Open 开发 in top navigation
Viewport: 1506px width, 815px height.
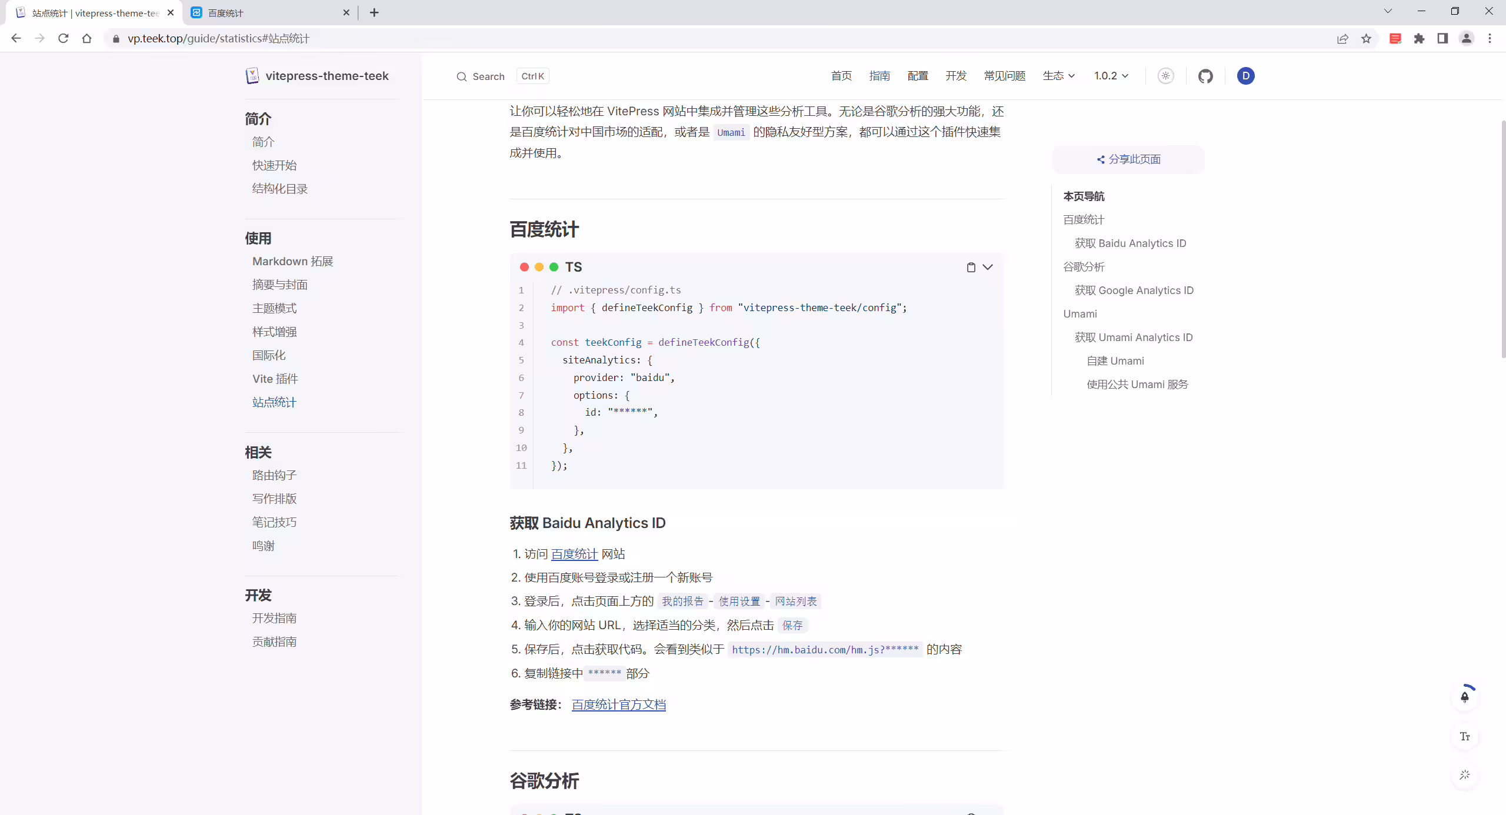956,76
